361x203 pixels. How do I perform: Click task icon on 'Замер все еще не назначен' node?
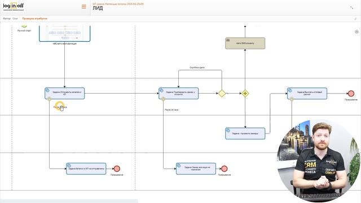tap(179, 165)
